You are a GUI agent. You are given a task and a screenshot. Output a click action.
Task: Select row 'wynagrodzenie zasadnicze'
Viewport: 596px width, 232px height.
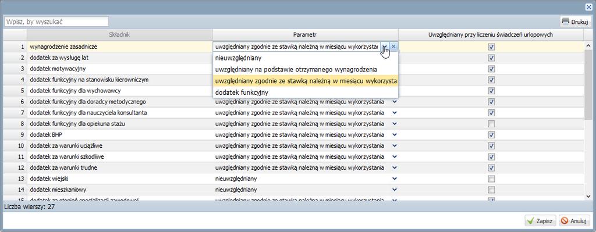[x=294, y=47]
